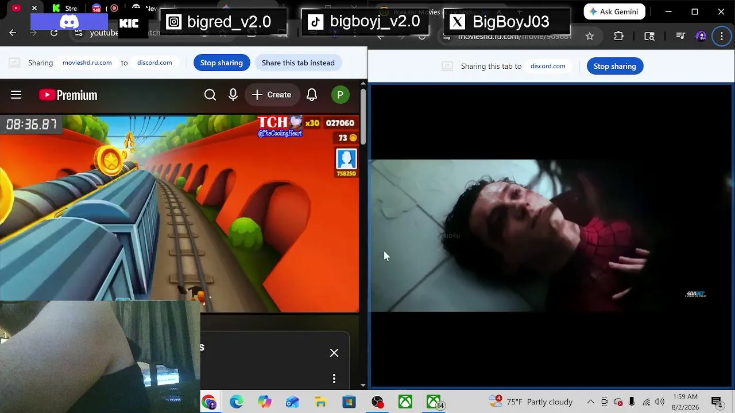Open Chrome tab search icon
Image resolution: width=735 pixels, height=413 pixels.
coord(649,36)
